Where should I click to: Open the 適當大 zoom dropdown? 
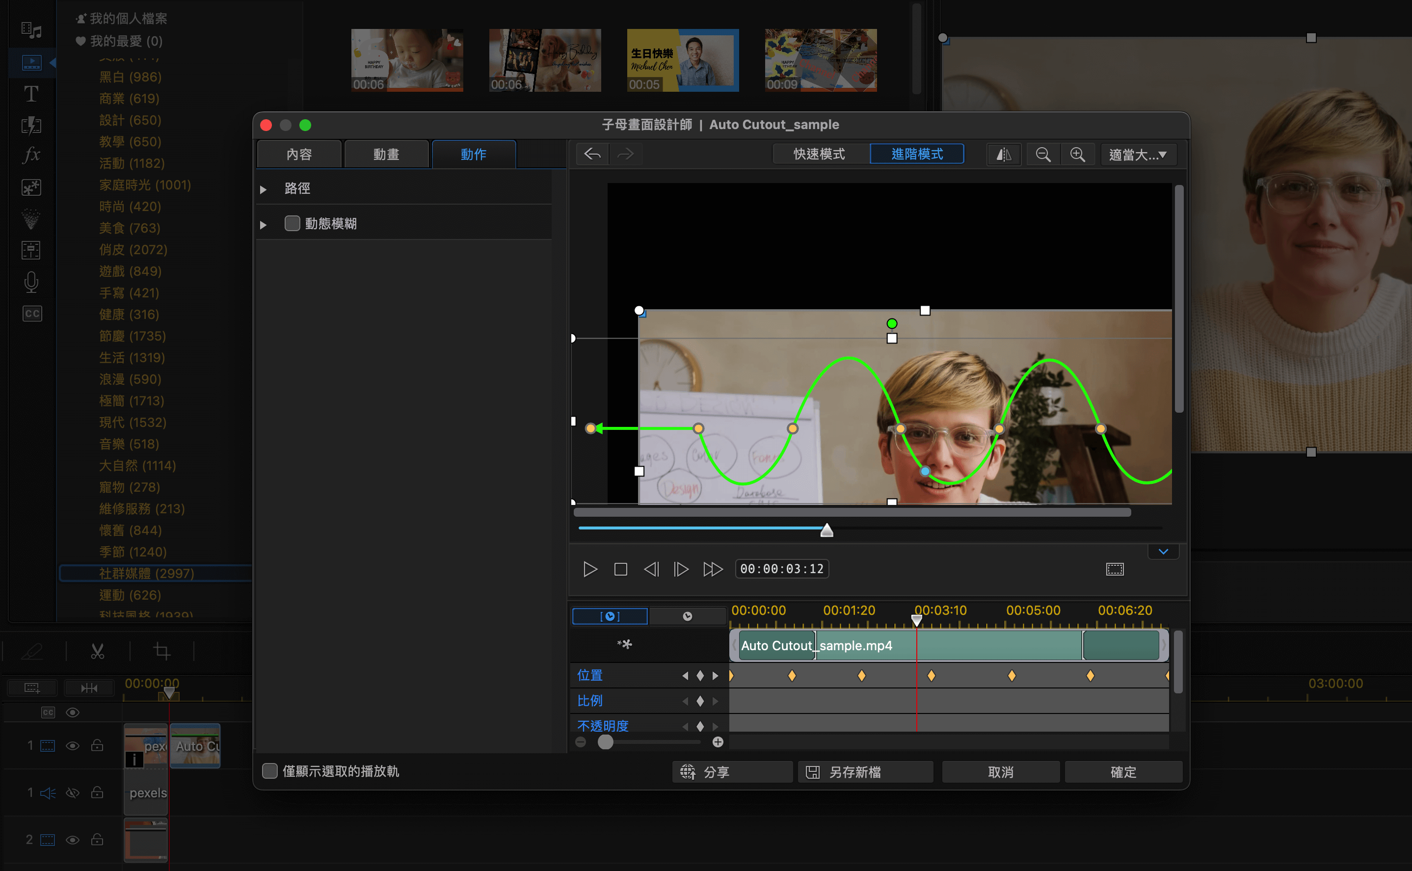tap(1138, 155)
